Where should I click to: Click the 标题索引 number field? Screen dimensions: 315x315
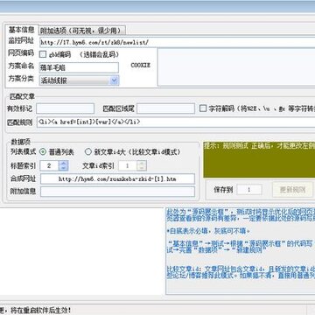[50, 166]
